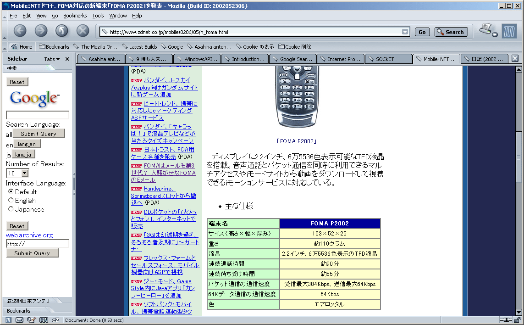Open the View menu
Screen dimensions: 524x325
point(41,16)
